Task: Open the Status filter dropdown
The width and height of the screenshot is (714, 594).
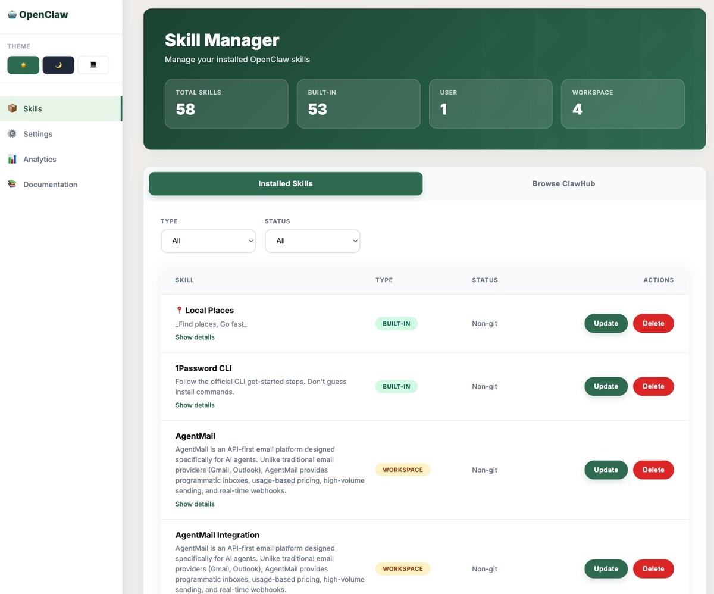Action: point(312,241)
